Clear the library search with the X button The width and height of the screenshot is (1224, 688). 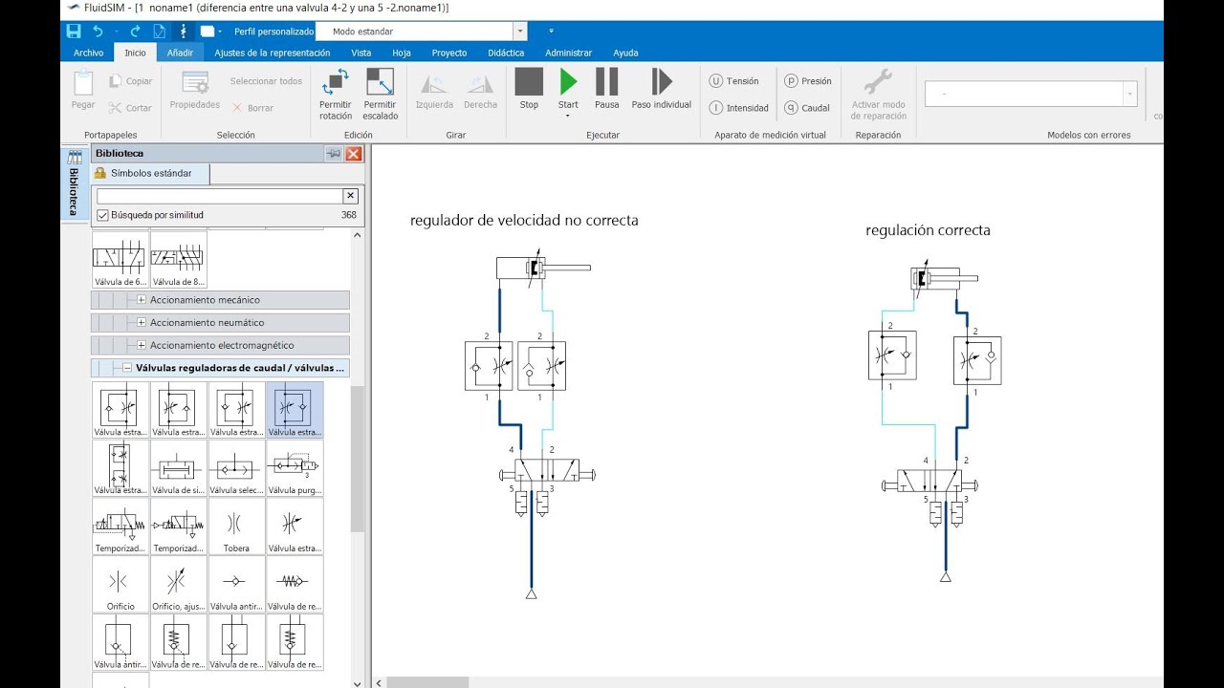pyautogui.click(x=350, y=195)
